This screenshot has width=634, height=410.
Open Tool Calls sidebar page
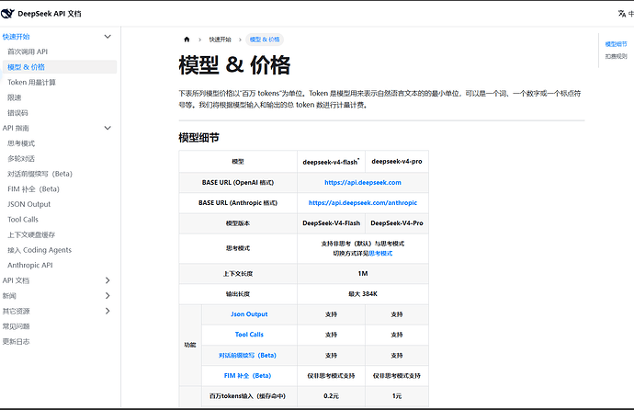pyautogui.click(x=23, y=220)
